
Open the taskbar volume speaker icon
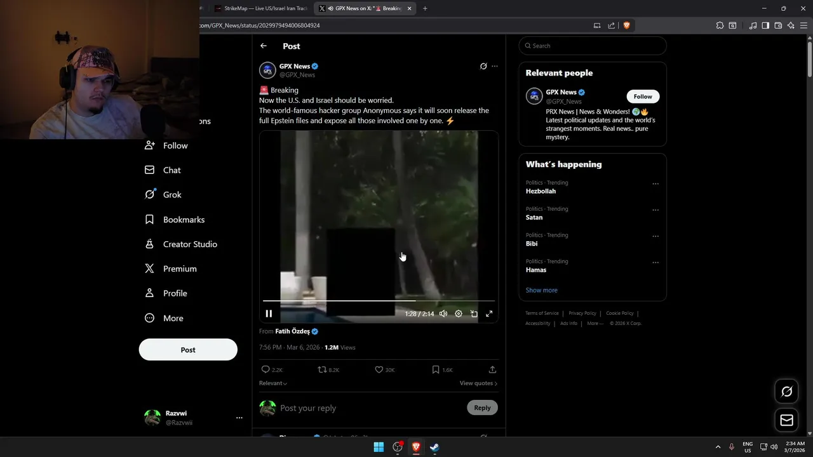click(774, 447)
